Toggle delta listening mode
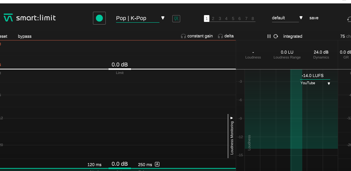The image size is (351, 171). point(226,36)
